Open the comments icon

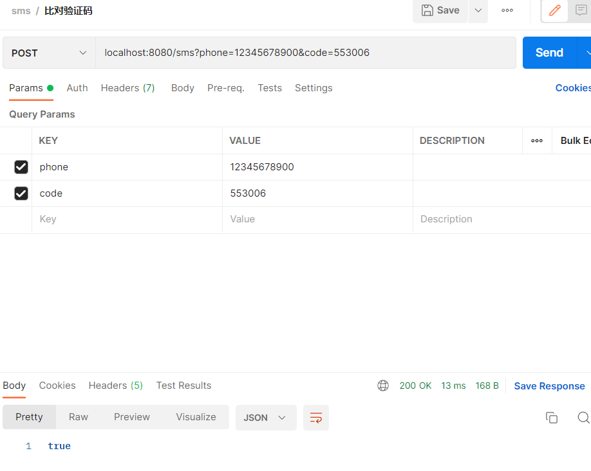tap(581, 10)
